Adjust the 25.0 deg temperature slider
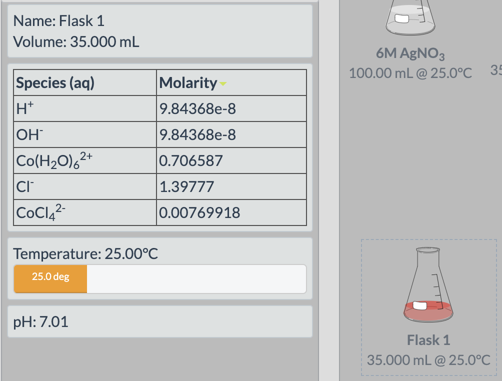This screenshot has width=502, height=381. tap(50, 278)
